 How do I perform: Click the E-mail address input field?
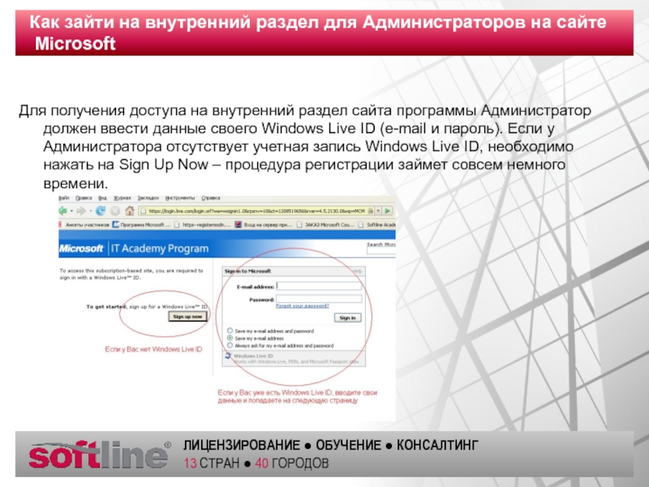tap(319, 287)
